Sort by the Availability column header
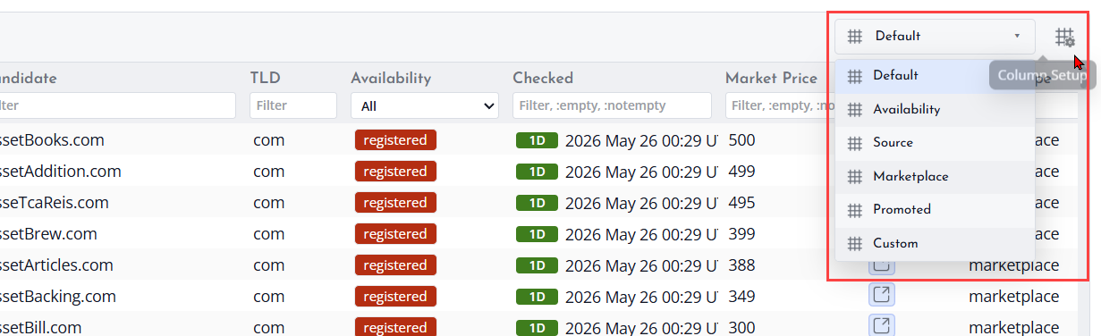Viewport: 1101px width, 336px height. (391, 78)
